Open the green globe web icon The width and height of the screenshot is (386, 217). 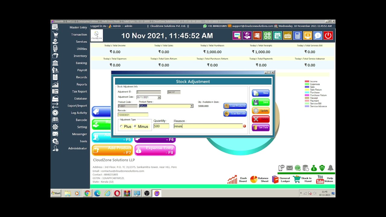click(x=298, y=168)
